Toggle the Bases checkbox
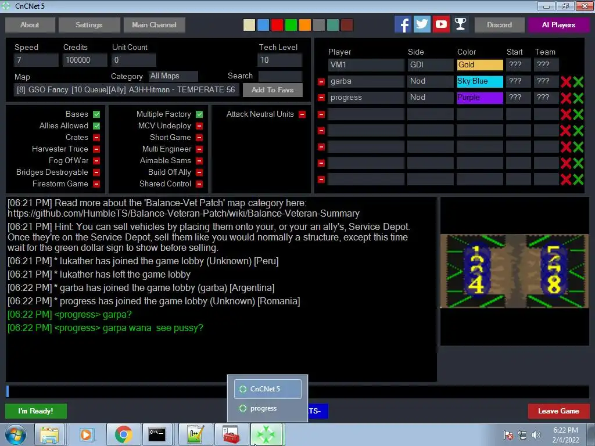 pos(96,114)
